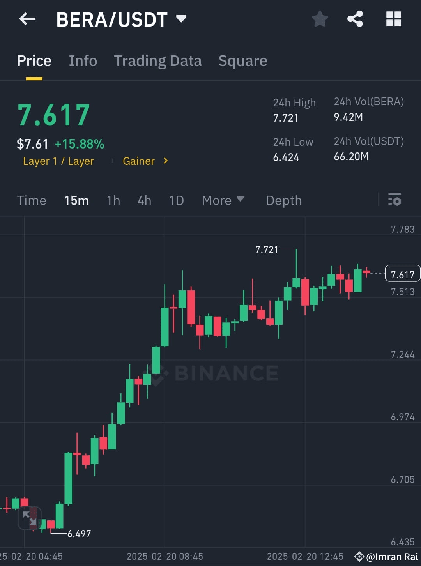Open the Square tab
Screen dimensions: 421x566
[242, 61]
